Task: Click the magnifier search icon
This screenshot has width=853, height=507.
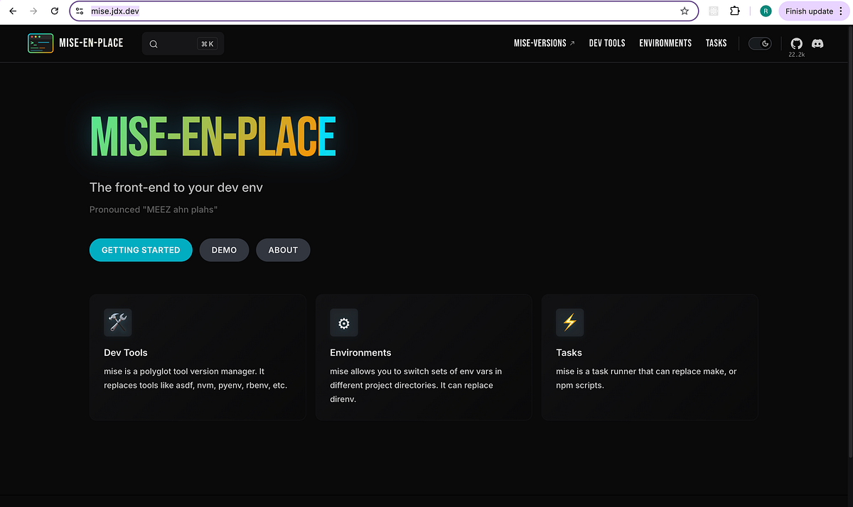Action: pos(154,44)
